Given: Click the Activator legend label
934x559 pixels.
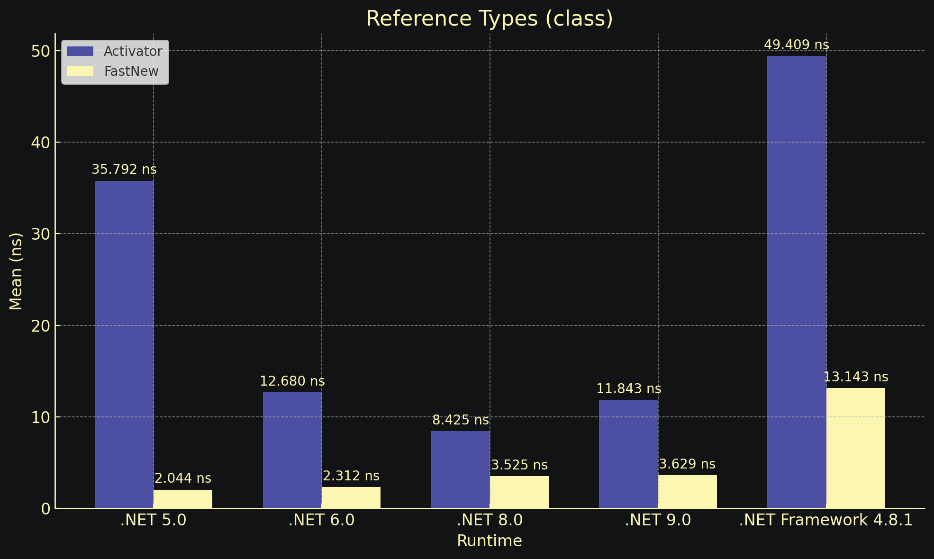Looking at the screenshot, I should [133, 51].
